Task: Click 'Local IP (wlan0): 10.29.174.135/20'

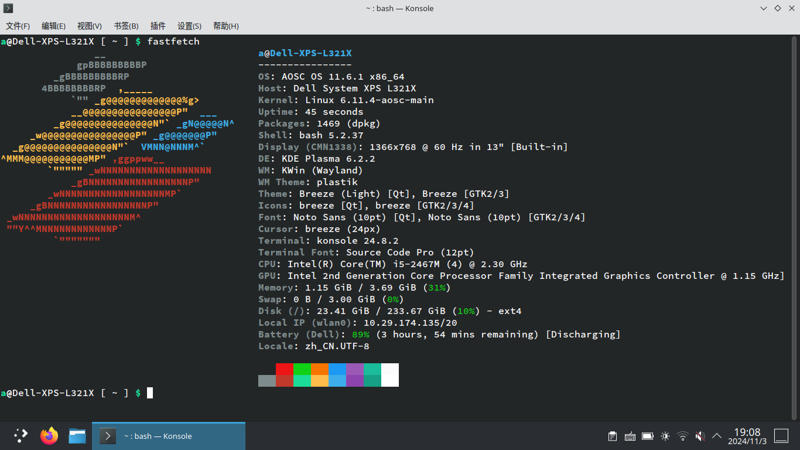Action: 358,323
